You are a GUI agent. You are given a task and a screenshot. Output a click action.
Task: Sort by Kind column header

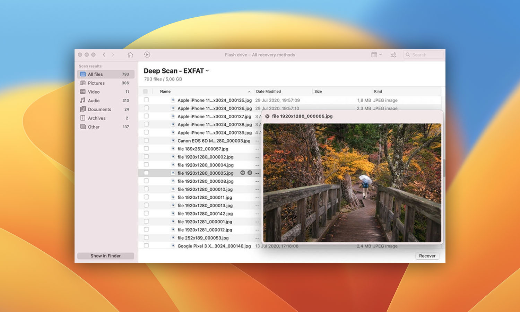click(378, 92)
